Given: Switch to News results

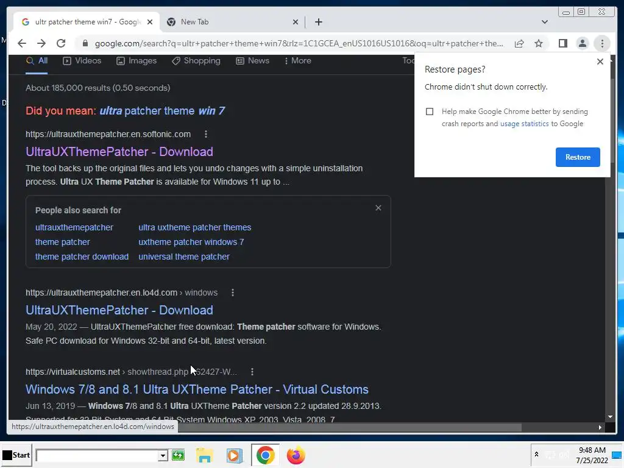Looking at the screenshot, I should pos(252,61).
